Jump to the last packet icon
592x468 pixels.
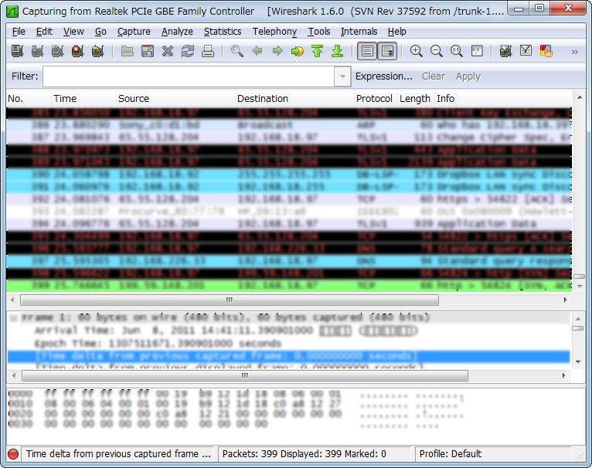(338, 51)
